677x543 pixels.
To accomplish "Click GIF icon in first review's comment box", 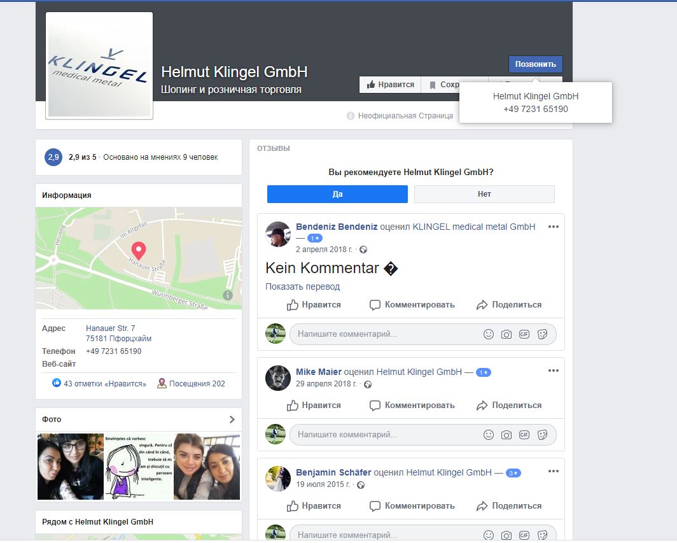I will pos(524,334).
